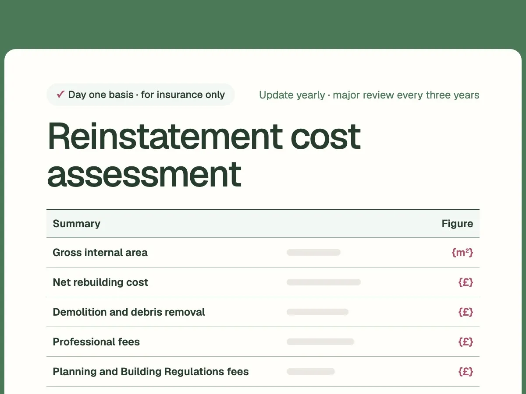This screenshot has width=526, height=394.
Task: Select 'Demolition and debris removal' row label
Action: coord(129,312)
